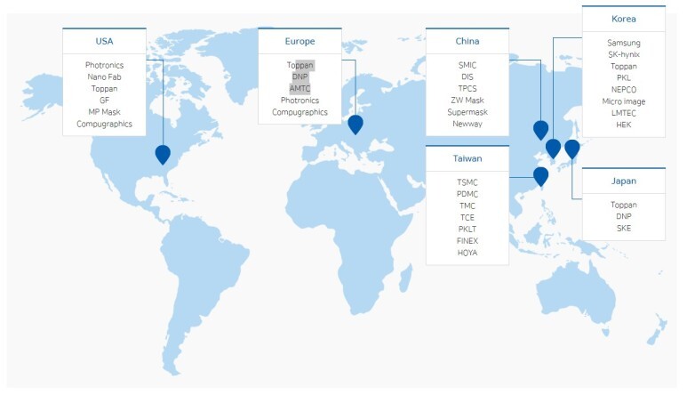
Task: Click the Japan map pin marker
Action: click(x=571, y=149)
